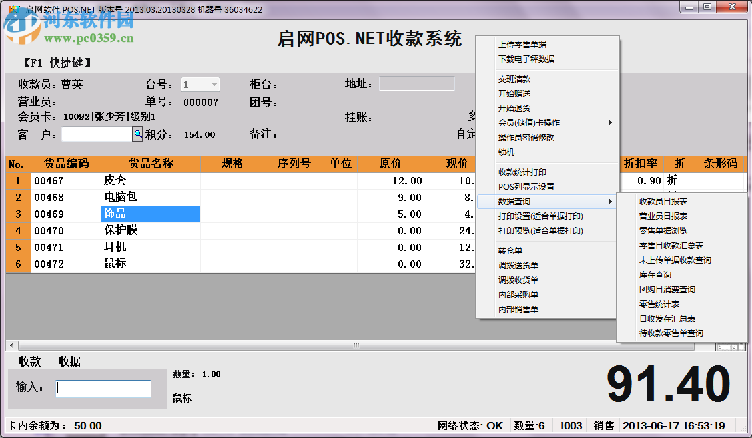Screen dimensions: 752x438
Task: Choose 内部销售单 from the menu
Action: [x=517, y=309]
